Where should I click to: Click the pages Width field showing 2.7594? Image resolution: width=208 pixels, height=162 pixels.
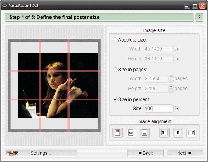(x=156, y=78)
